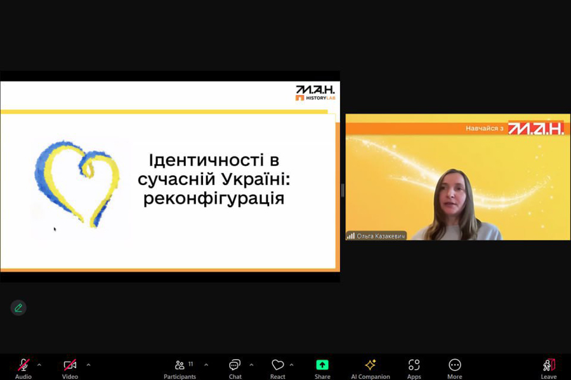Click the signal strength icon beside Ольга's name

pos(351,236)
